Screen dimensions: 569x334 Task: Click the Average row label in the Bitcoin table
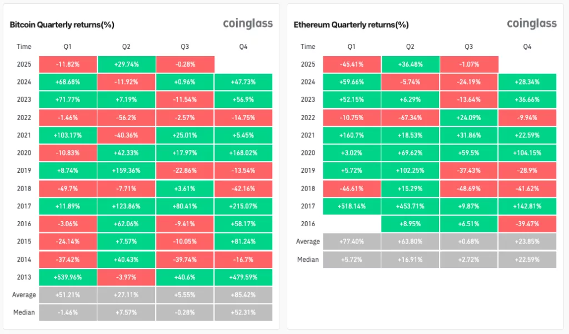[x=24, y=295]
